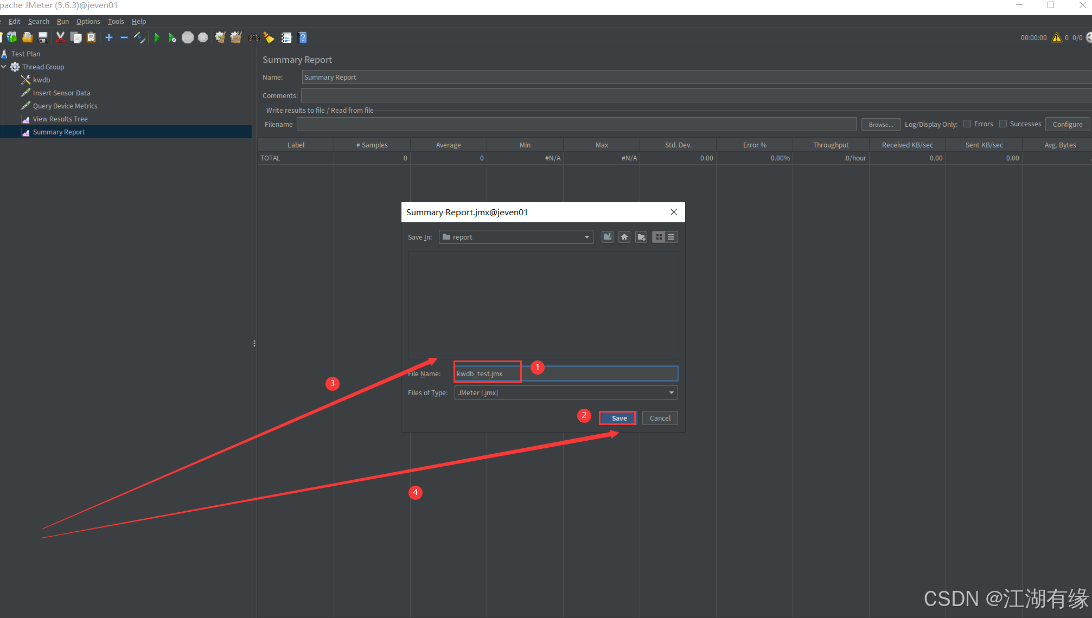Click the broom Reset Search icon
The height and width of the screenshot is (618, 1092).
tap(269, 37)
